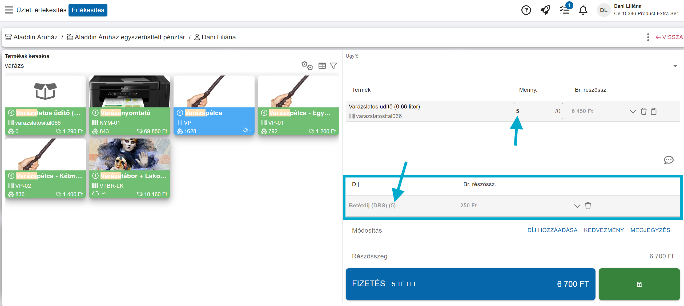Open product search settings gears
Screen dimensions: 684x306
point(307,66)
